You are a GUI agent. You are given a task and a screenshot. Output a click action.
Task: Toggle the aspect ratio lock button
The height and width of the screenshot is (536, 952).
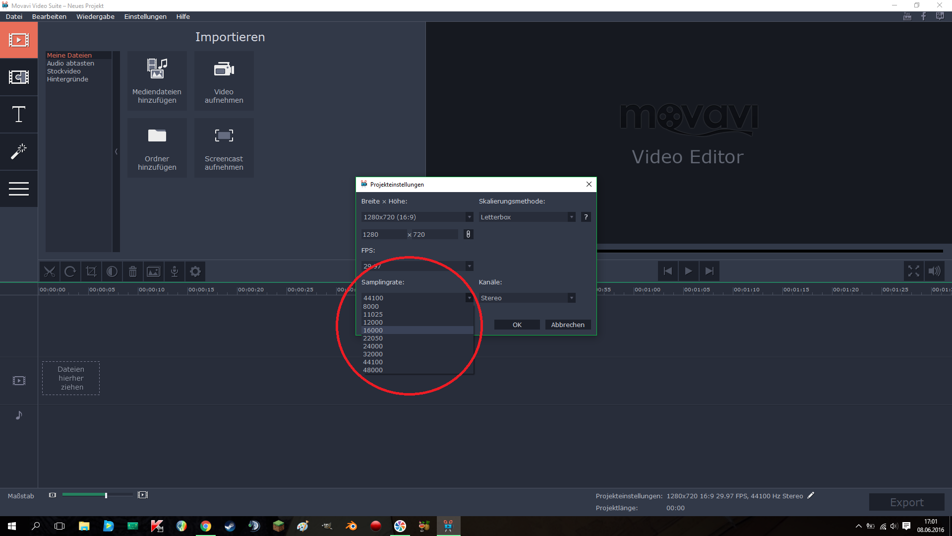click(x=468, y=234)
